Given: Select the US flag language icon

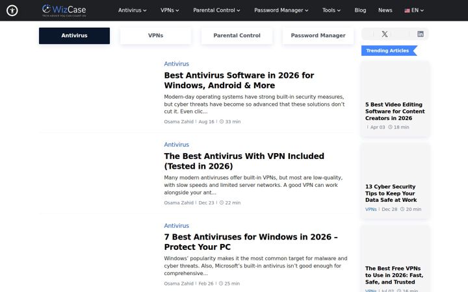Looking at the screenshot, I should point(407,10).
